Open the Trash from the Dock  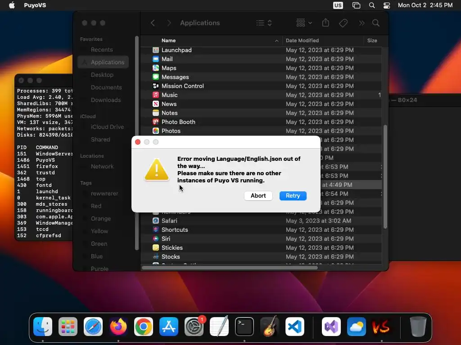[418, 327]
